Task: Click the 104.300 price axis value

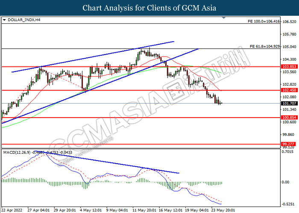Action: (x=289, y=59)
